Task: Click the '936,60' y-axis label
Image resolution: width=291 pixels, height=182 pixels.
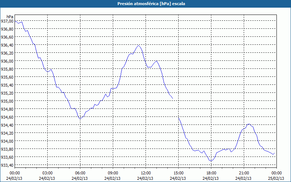Action: click(x=7, y=37)
